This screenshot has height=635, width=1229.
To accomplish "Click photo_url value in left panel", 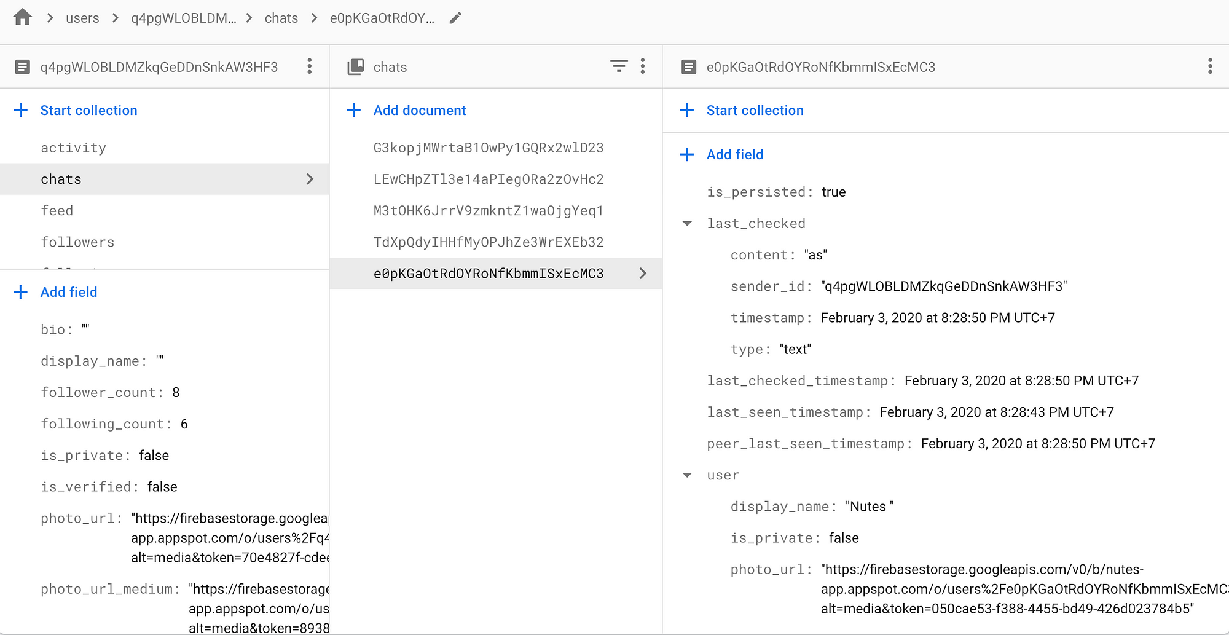I will click(x=230, y=538).
